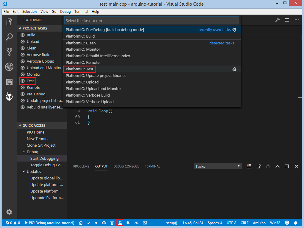Switch to the DEBUG CONSOLE tab
Viewport: 304px width, 228px height.
click(x=126, y=166)
